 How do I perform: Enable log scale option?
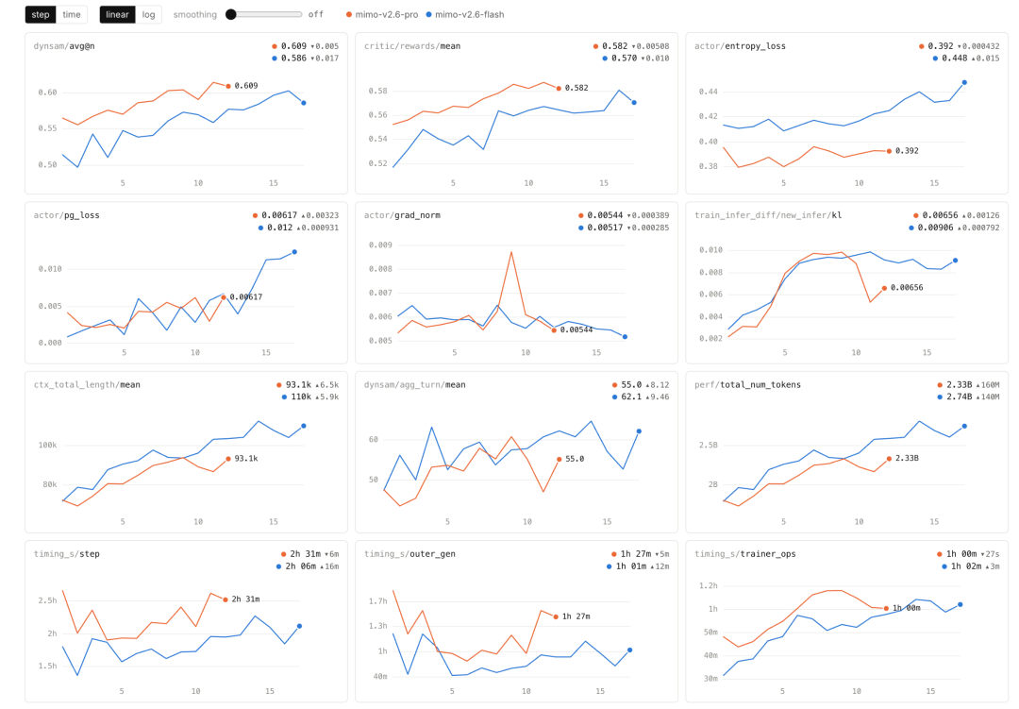pyautogui.click(x=149, y=14)
